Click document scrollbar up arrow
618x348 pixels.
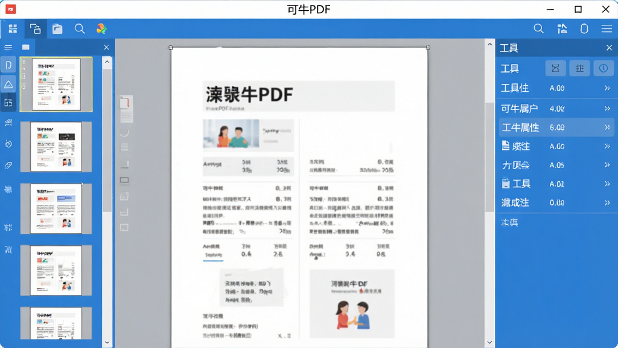[489, 45]
